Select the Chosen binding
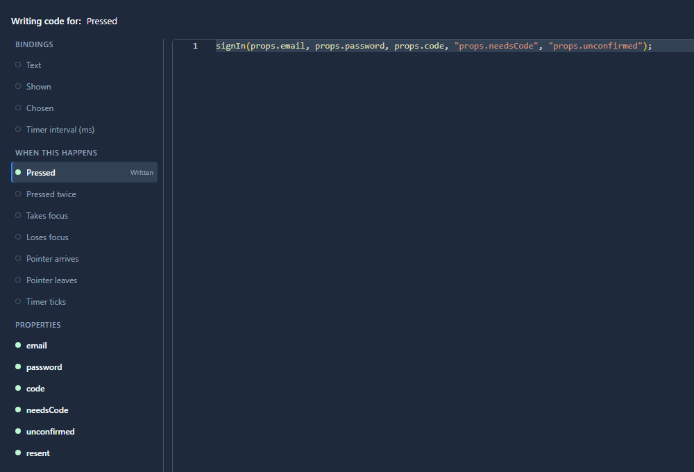The width and height of the screenshot is (694, 472). [84, 108]
